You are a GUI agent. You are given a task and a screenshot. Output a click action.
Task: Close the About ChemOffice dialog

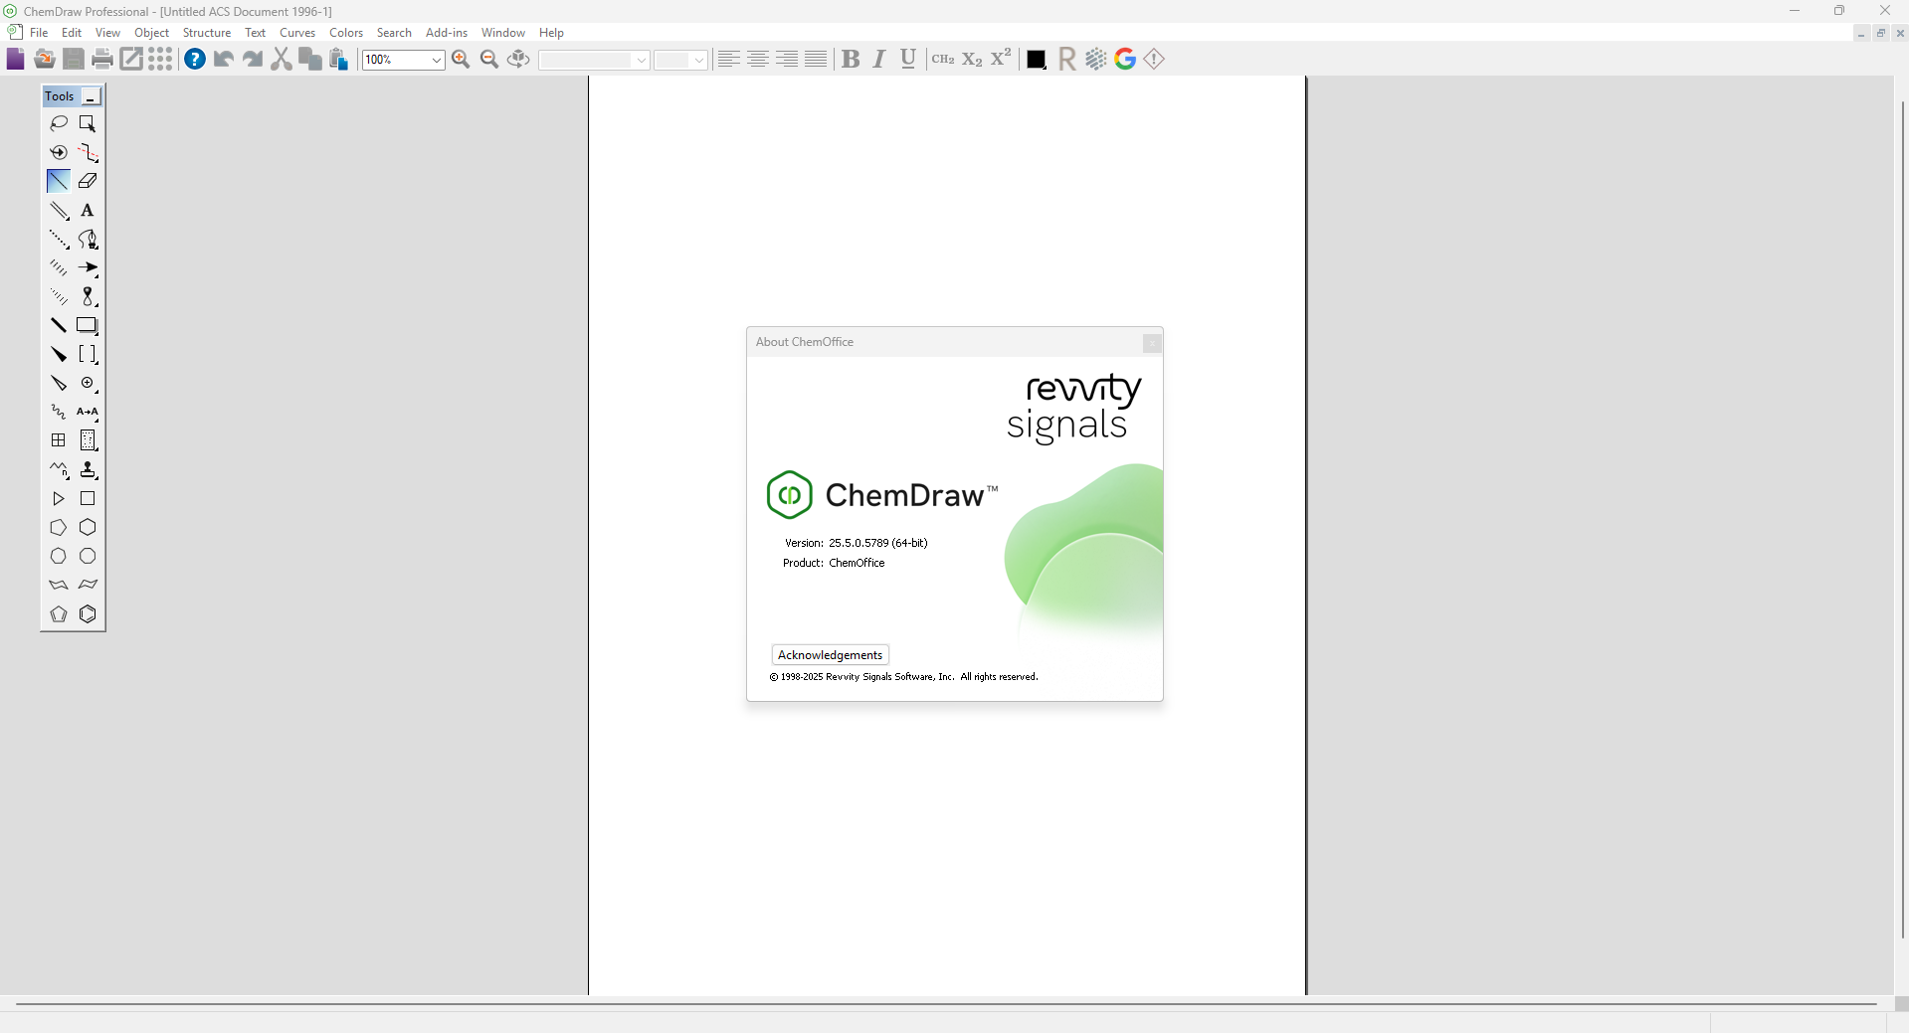[1152, 343]
